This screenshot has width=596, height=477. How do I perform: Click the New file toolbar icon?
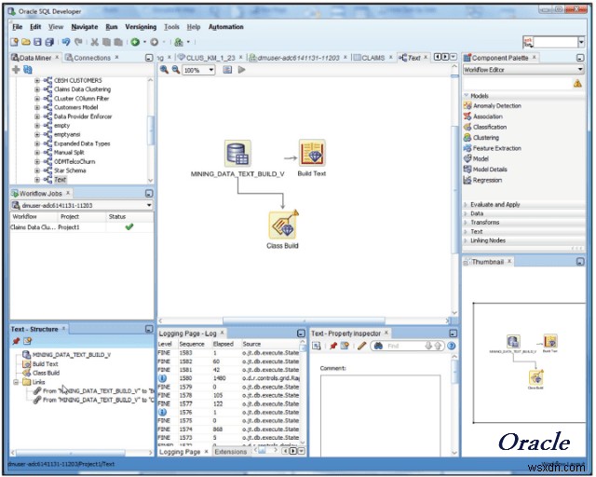click(15, 42)
